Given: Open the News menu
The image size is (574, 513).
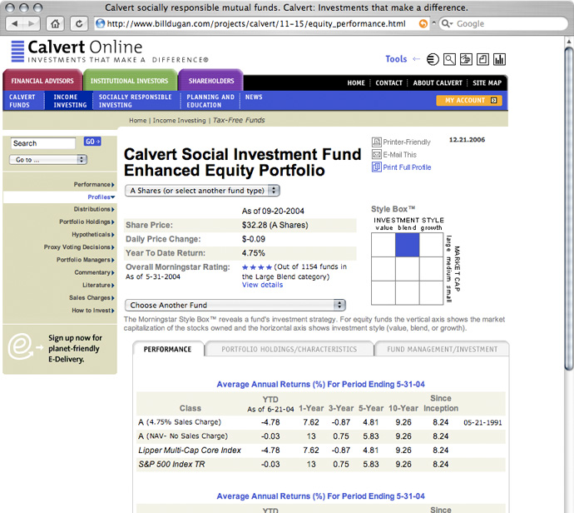Looking at the screenshot, I should pyautogui.click(x=254, y=97).
